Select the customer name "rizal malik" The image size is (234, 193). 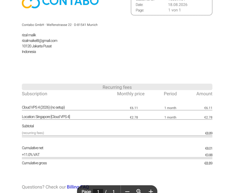click(x=29, y=35)
